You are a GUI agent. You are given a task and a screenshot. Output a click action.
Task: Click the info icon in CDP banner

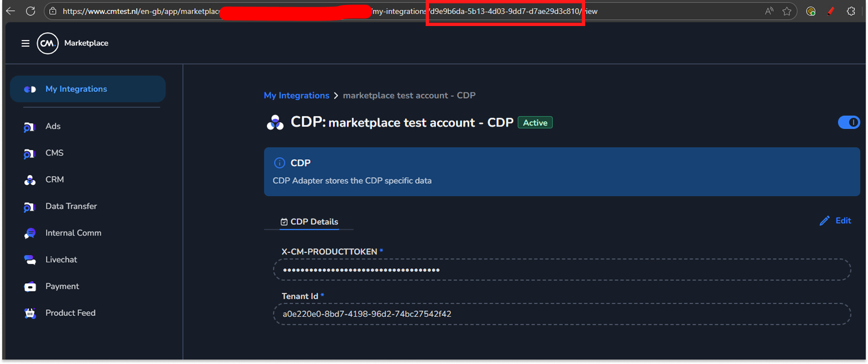[280, 163]
